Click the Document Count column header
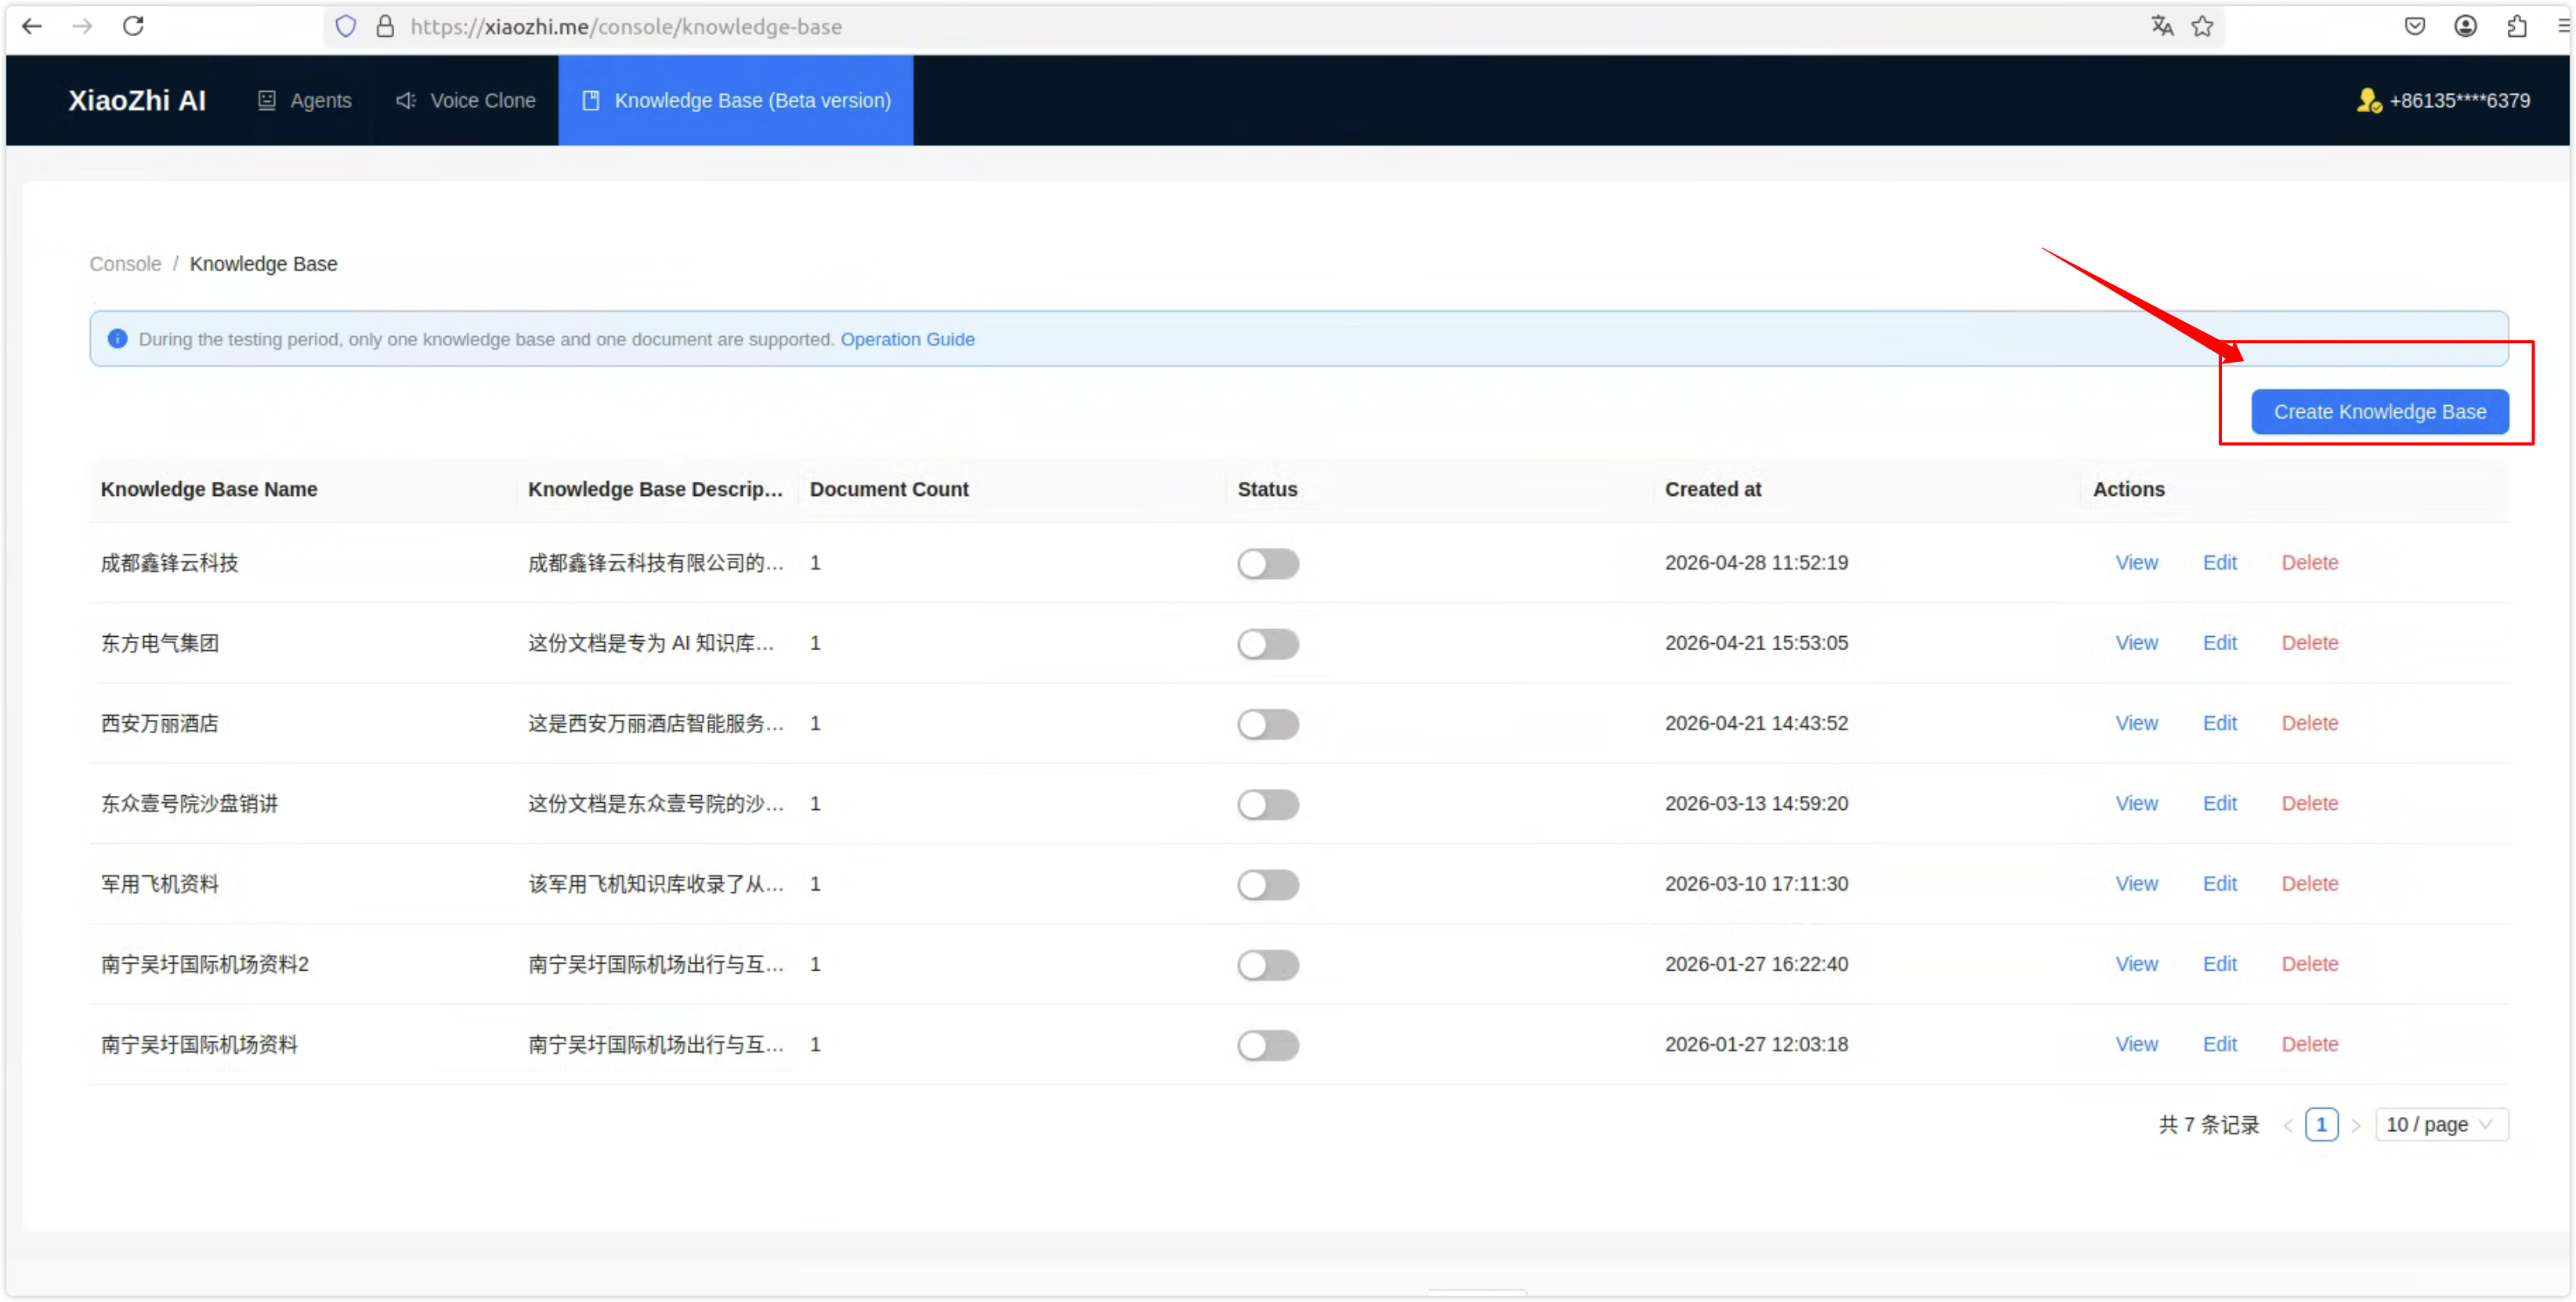This screenshot has height=1302, width=2576. click(x=889, y=489)
